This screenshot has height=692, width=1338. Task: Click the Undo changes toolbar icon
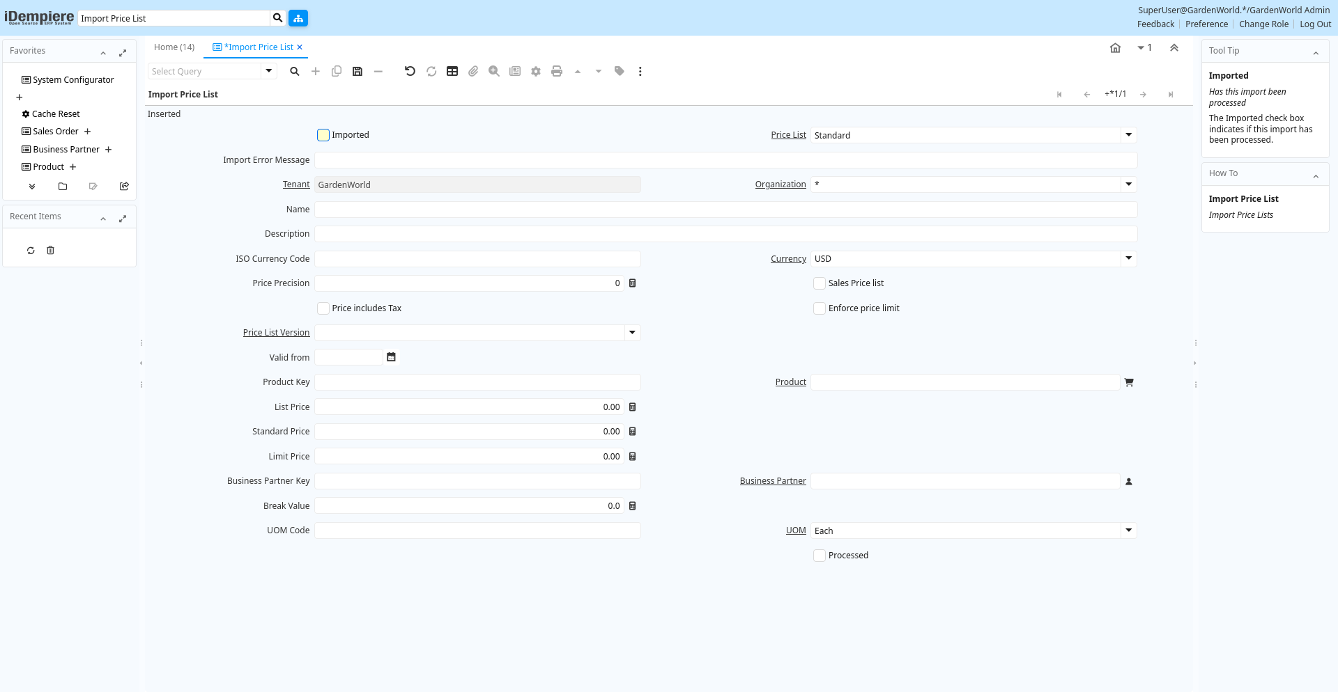(x=410, y=71)
